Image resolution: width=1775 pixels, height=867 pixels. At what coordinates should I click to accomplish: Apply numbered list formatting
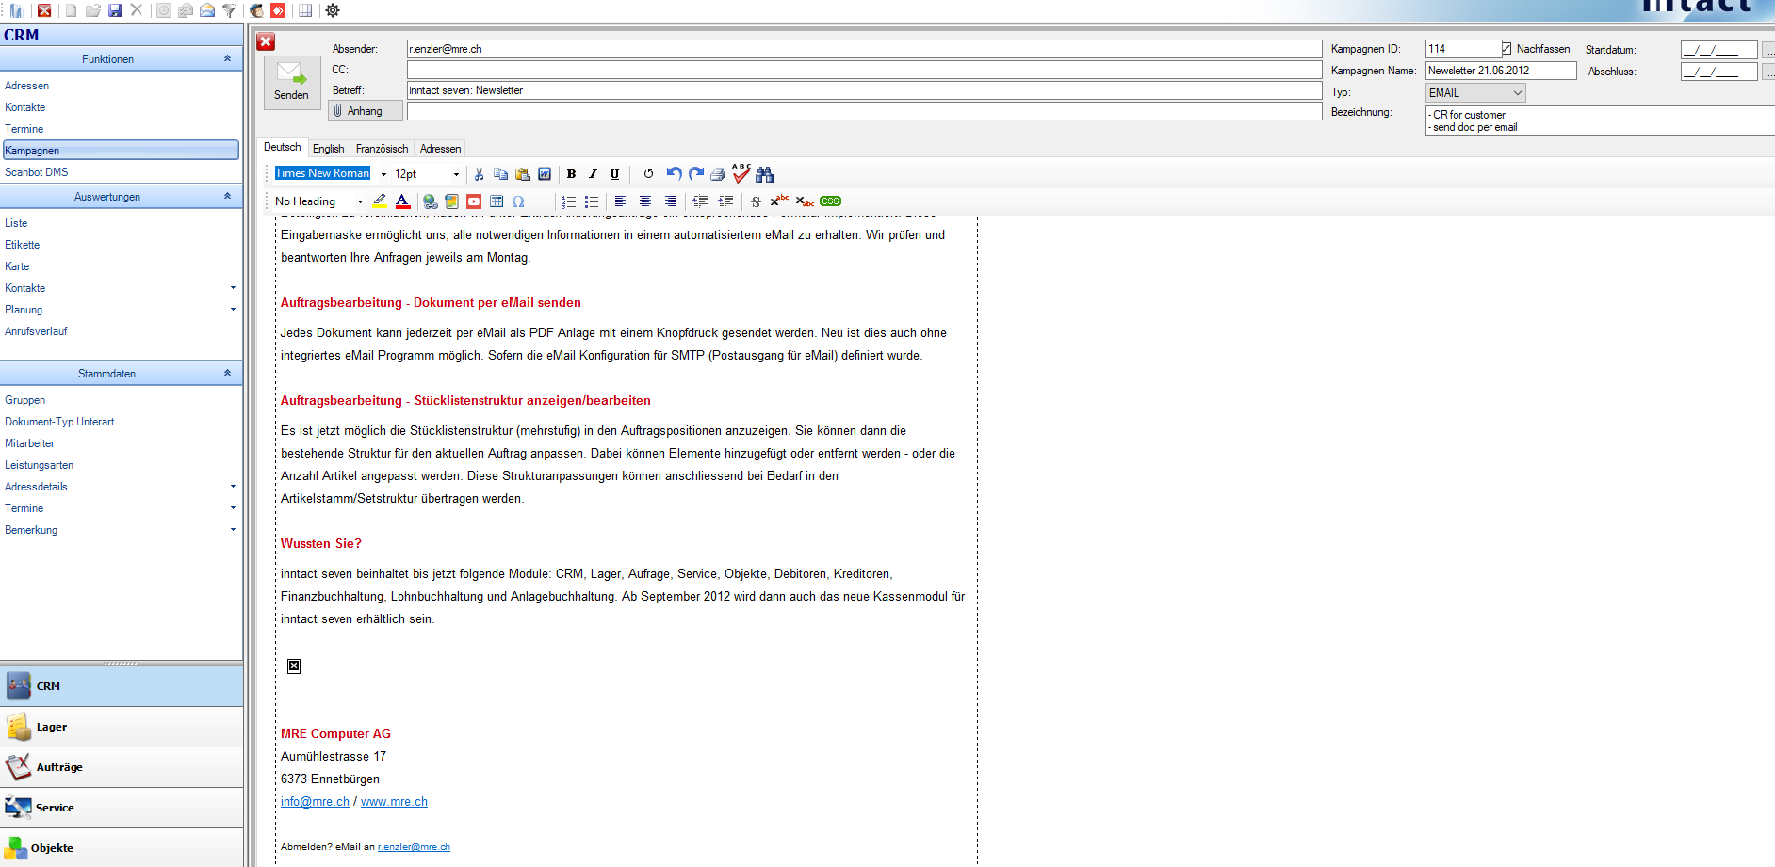(x=569, y=201)
